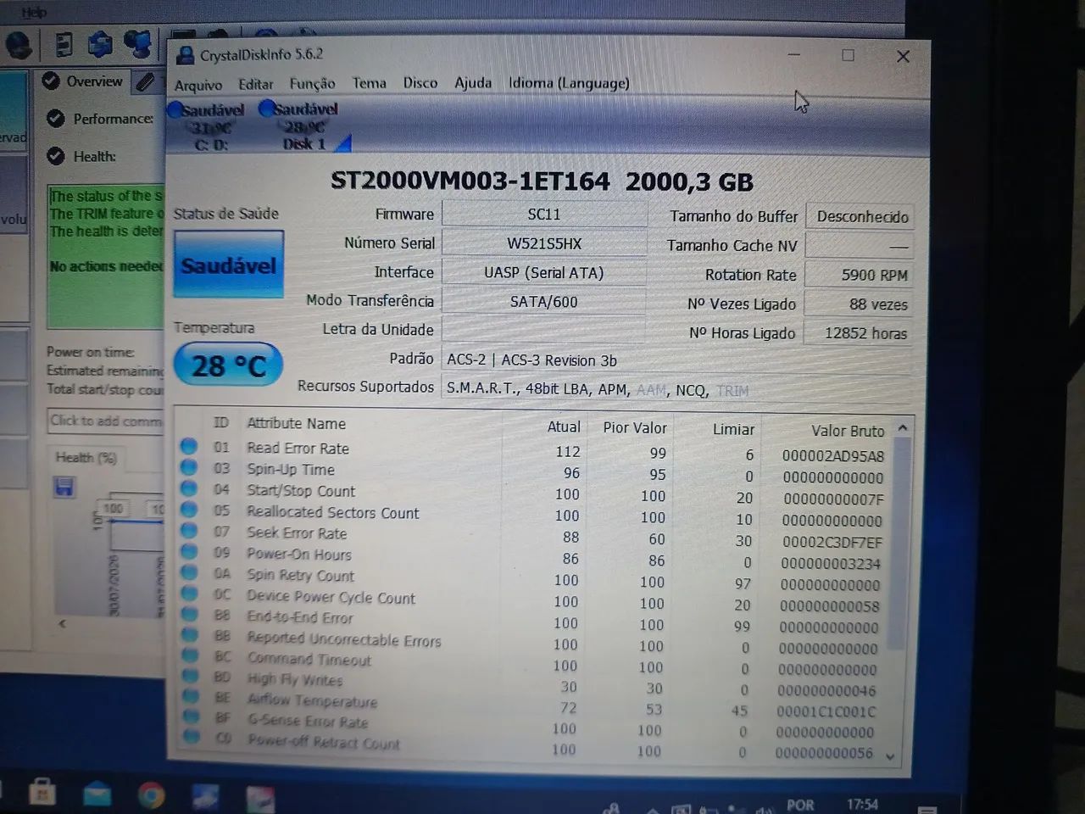Click the transfer mode field SATA/600

pyautogui.click(x=544, y=301)
